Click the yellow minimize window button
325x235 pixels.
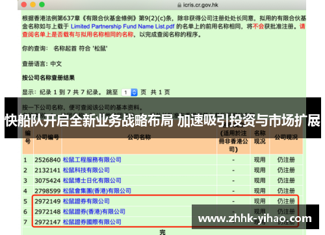(x=33, y=5)
